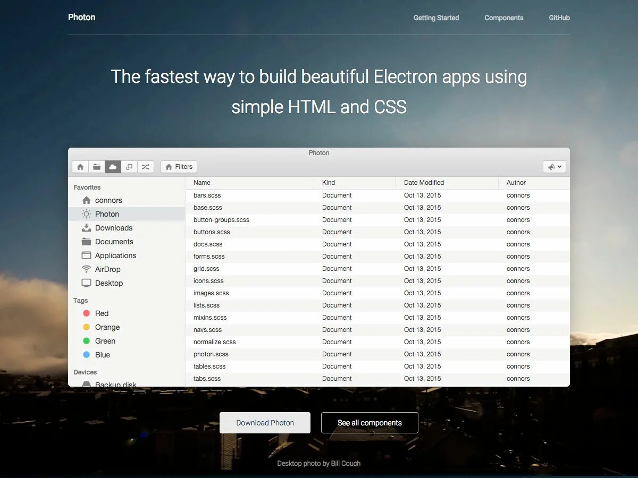Click the connors home icon
The width and height of the screenshot is (638, 478).
point(86,200)
